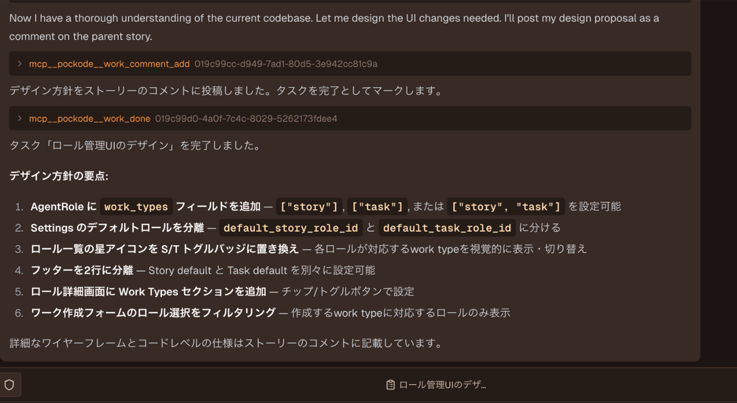Click the default_task_role_id code chip

pos(447,228)
